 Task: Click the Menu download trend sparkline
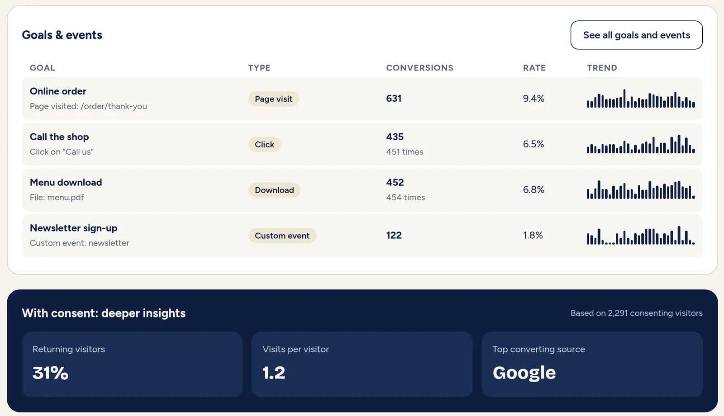641,190
